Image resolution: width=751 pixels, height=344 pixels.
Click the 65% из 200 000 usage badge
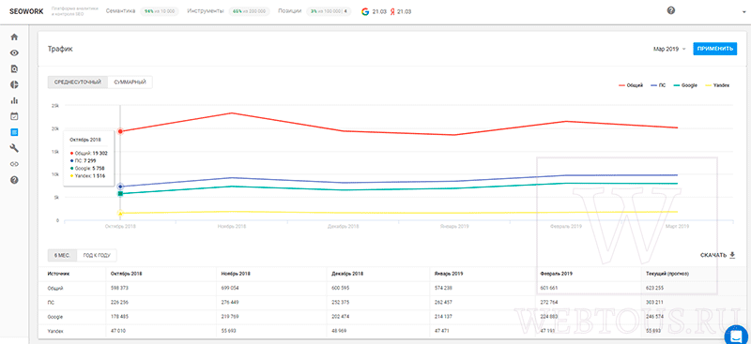tap(249, 11)
